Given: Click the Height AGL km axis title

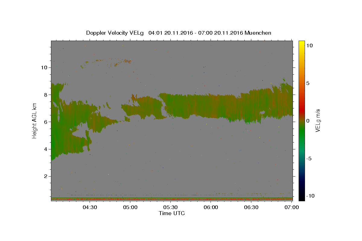Looking at the screenshot, I should tap(35, 120).
